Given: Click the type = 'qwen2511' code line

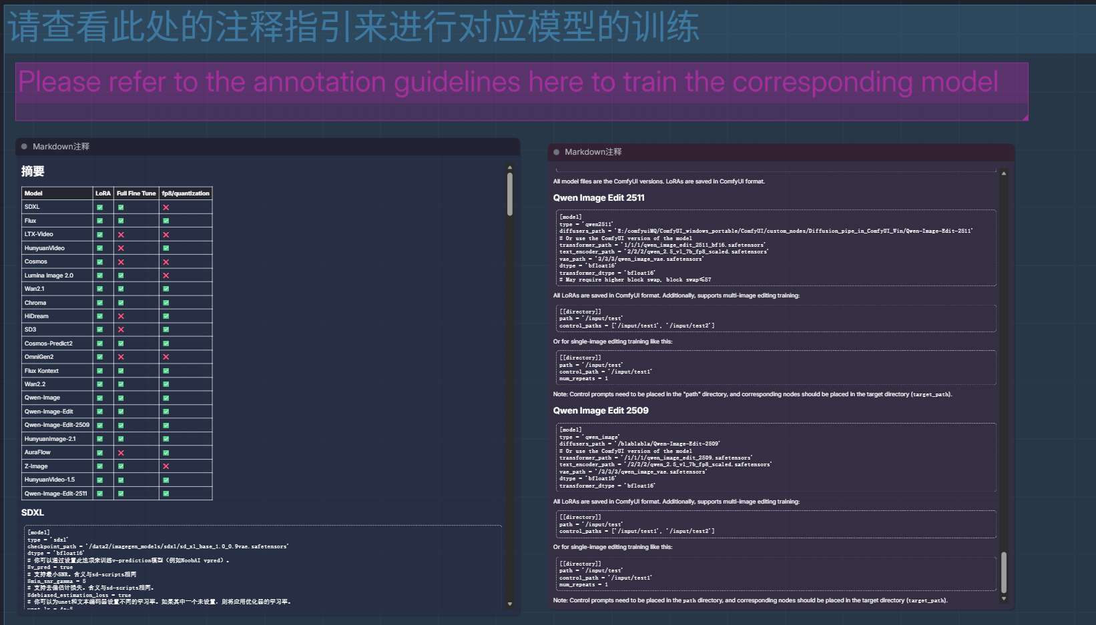Looking at the screenshot, I should tap(586, 224).
